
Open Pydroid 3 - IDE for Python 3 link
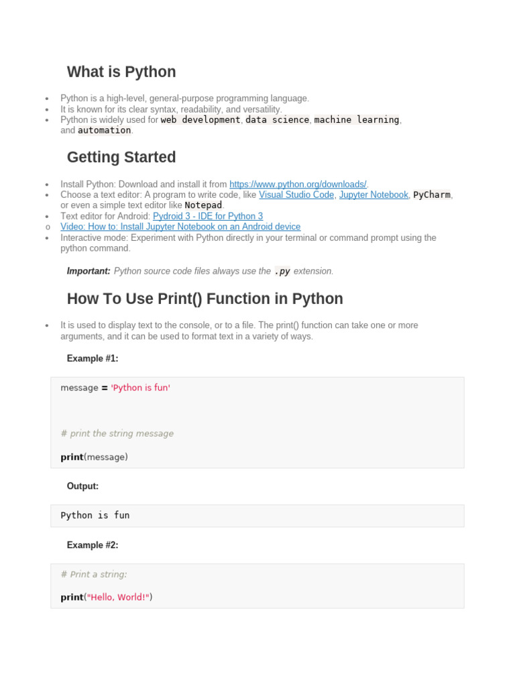pyautogui.click(x=208, y=217)
